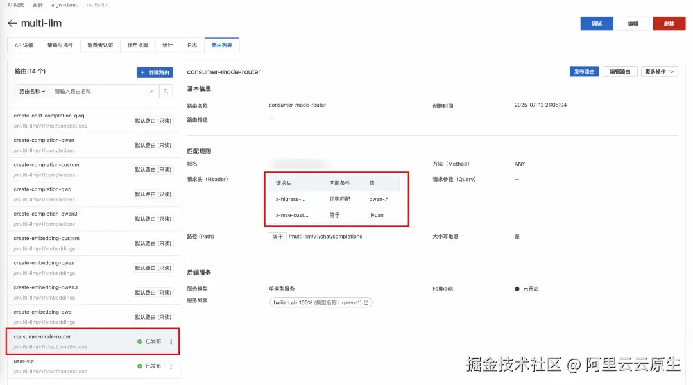Open the 路由名称 filter dropdown

click(x=32, y=90)
